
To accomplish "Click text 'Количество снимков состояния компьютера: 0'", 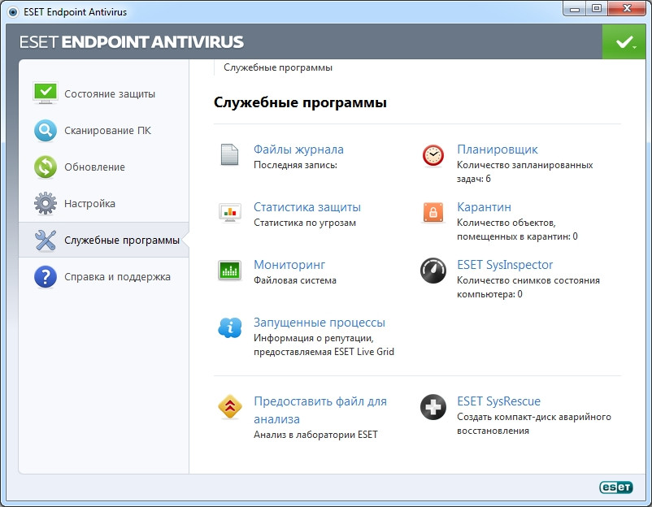I will point(528,287).
